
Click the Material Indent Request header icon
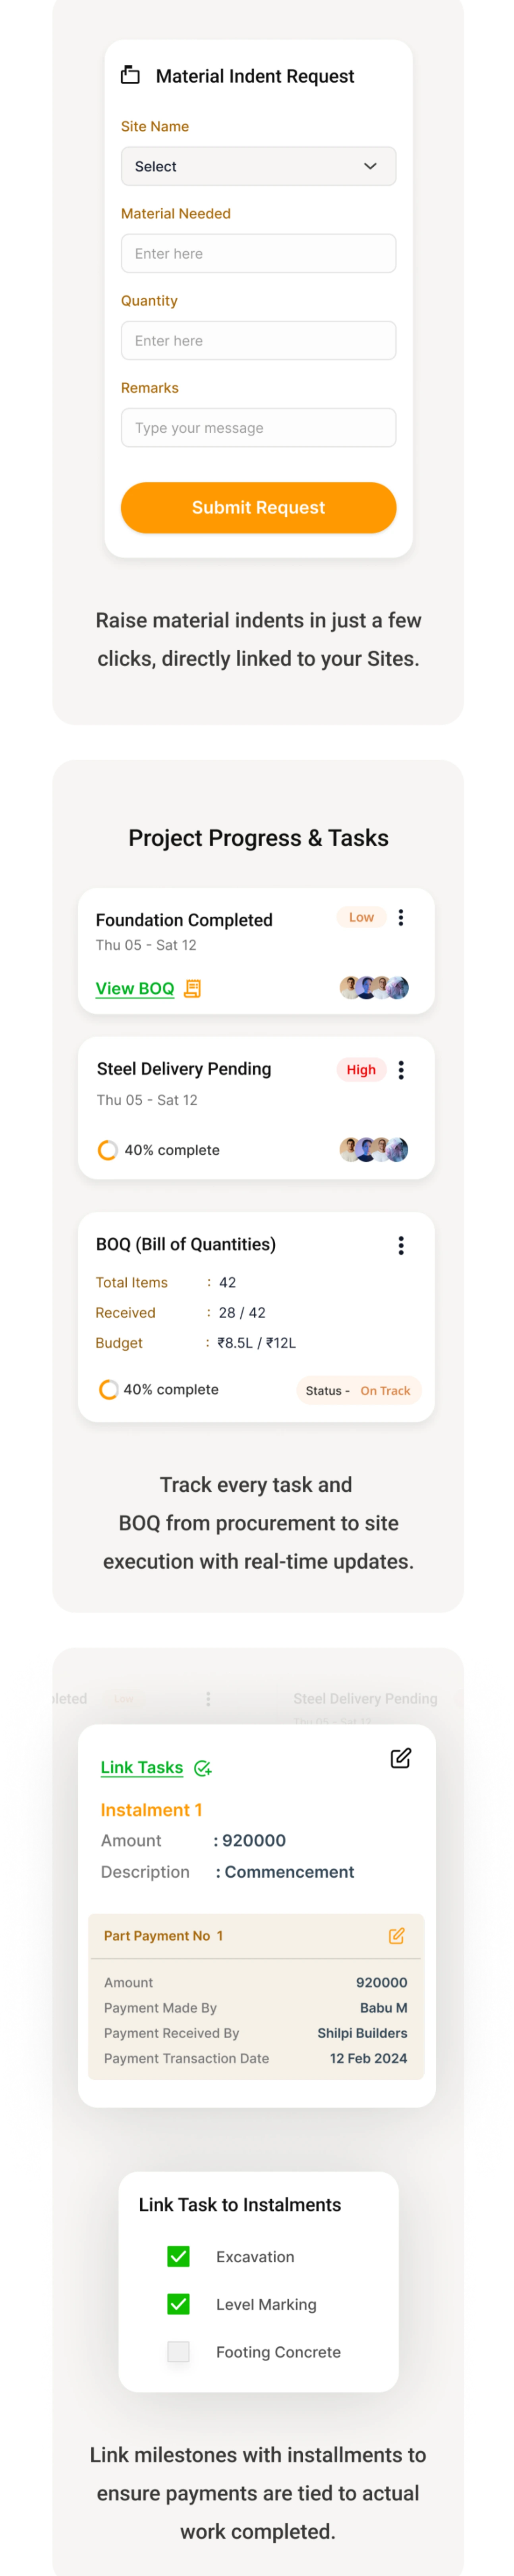pos(130,75)
